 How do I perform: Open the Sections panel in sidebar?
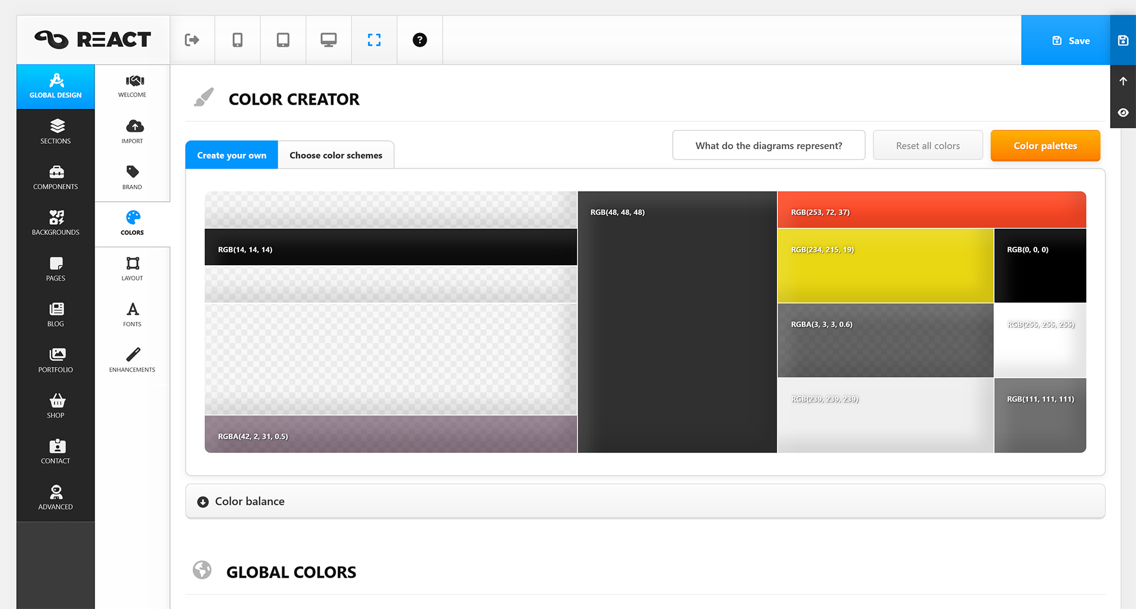coord(55,131)
